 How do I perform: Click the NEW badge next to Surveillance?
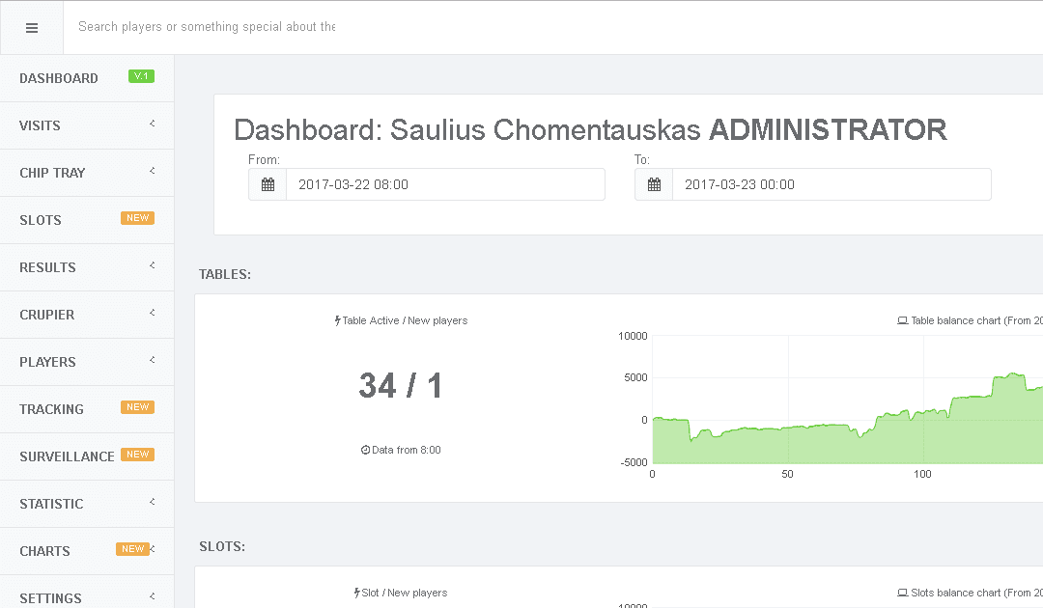137,455
